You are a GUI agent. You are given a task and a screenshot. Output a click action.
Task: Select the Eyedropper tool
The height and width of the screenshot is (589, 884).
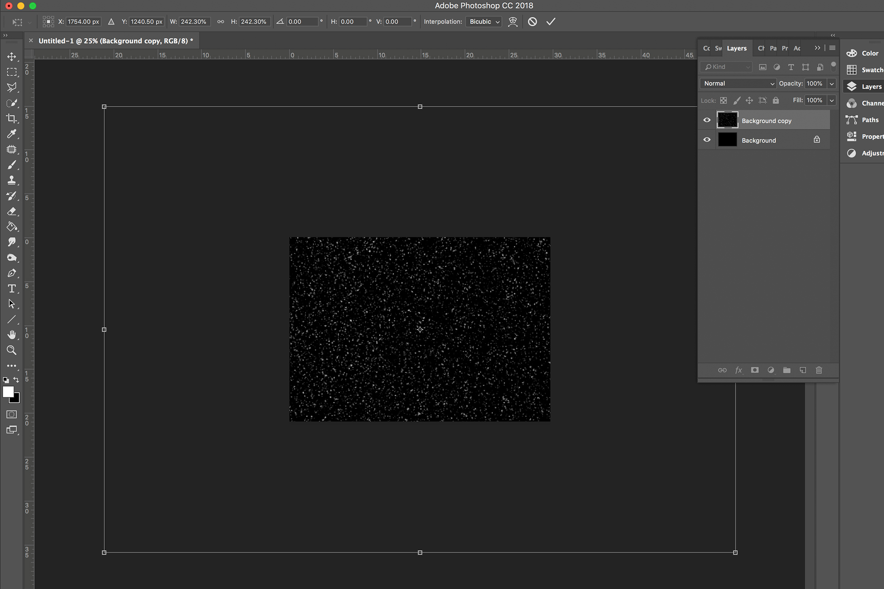tap(12, 134)
